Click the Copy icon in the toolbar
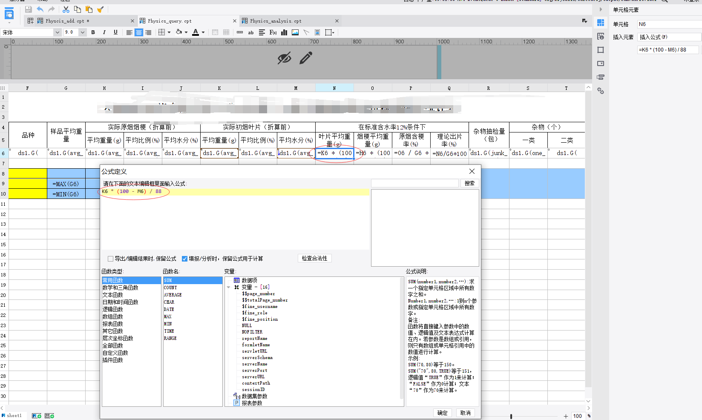The width and height of the screenshot is (702, 420). (78, 9)
